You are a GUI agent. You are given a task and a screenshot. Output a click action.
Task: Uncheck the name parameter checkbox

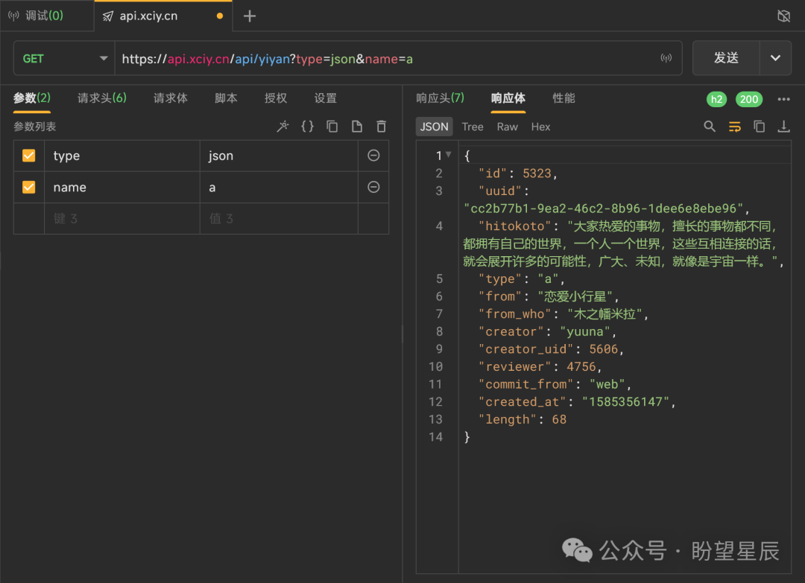(x=29, y=187)
